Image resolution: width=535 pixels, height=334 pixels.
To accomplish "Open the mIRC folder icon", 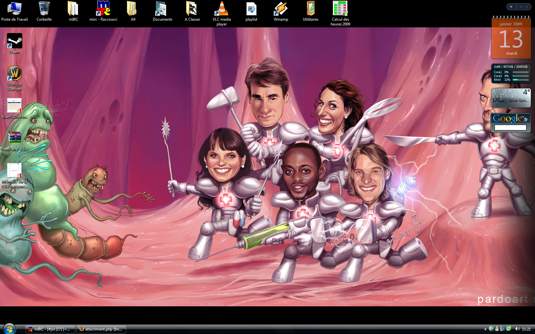I will [74, 11].
